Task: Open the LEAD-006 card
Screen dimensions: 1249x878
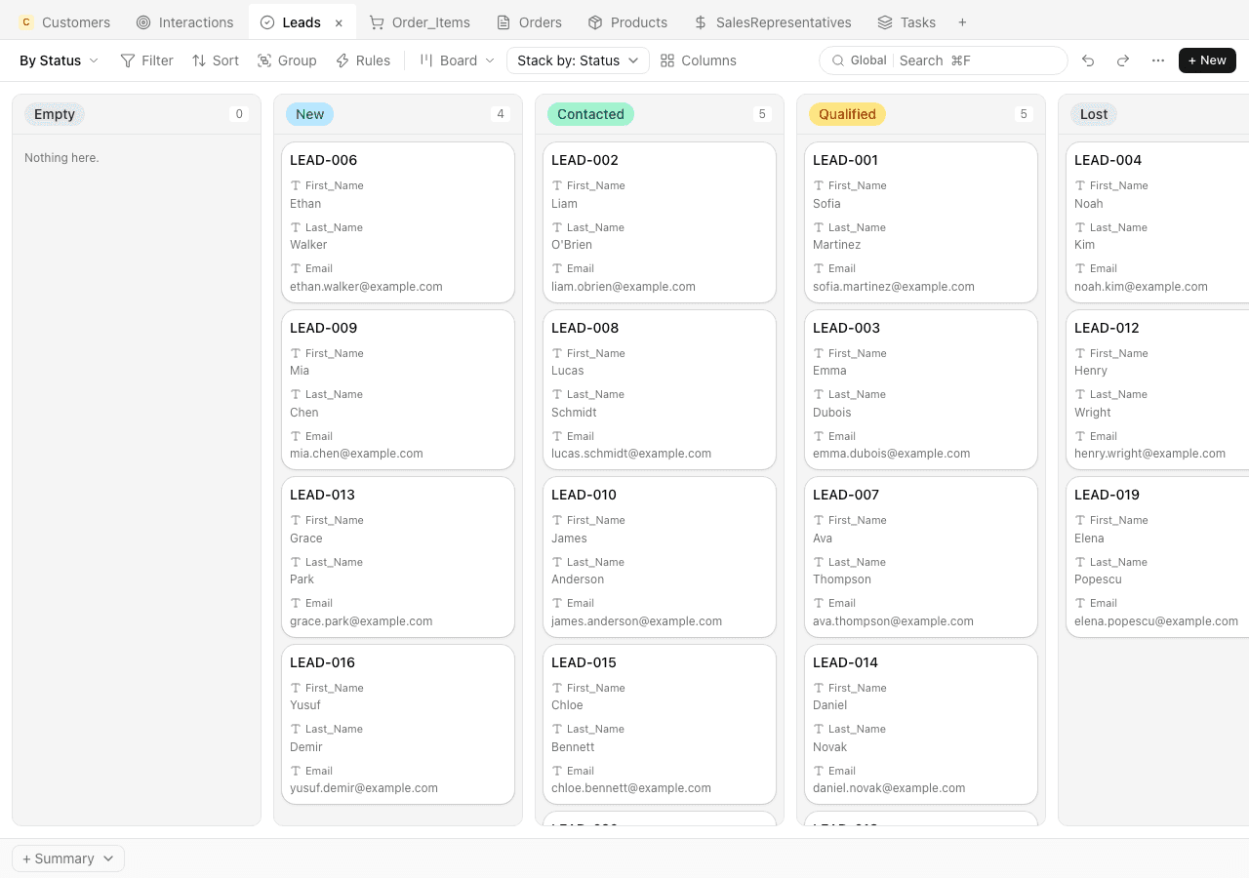Action: (398, 222)
